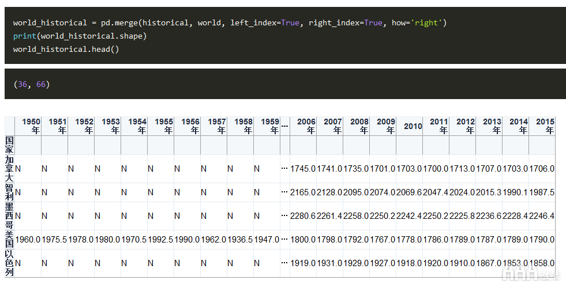566x284 pixels.
Task: Click the value 2280.6 in 2006年 column
Action: (303, 216)
